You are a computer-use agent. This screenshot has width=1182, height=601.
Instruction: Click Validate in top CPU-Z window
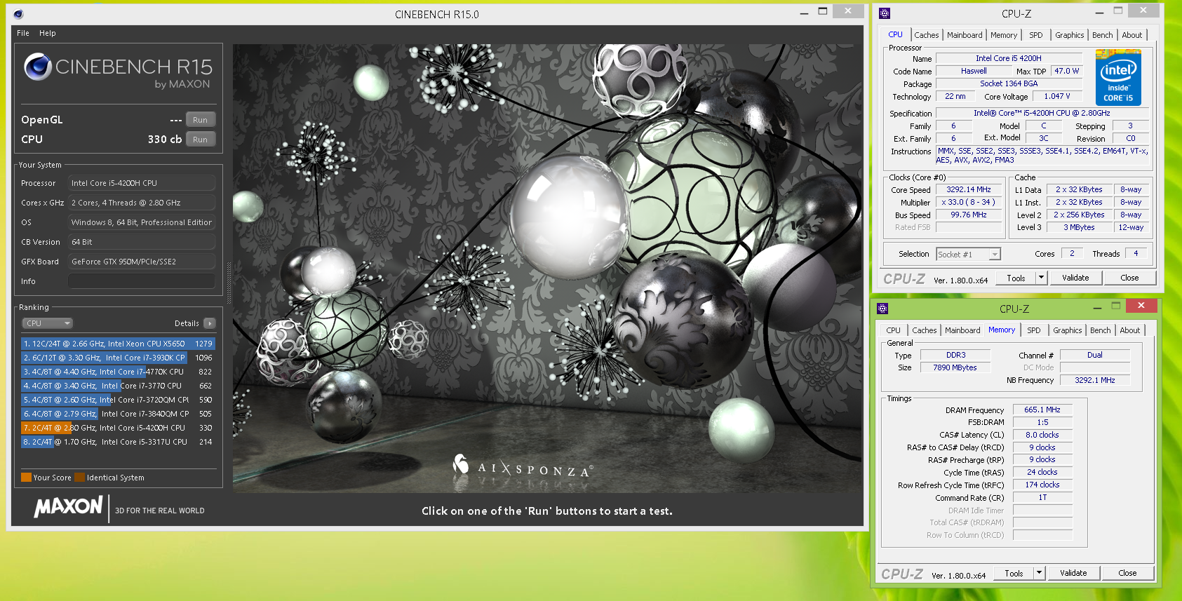click(1075, 278)
